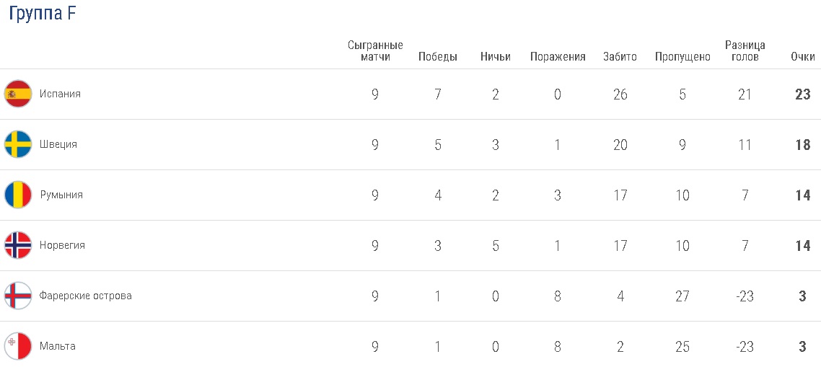Click the Spain flag icon
The width and height of the screenshot is (821, 367).
18,94
